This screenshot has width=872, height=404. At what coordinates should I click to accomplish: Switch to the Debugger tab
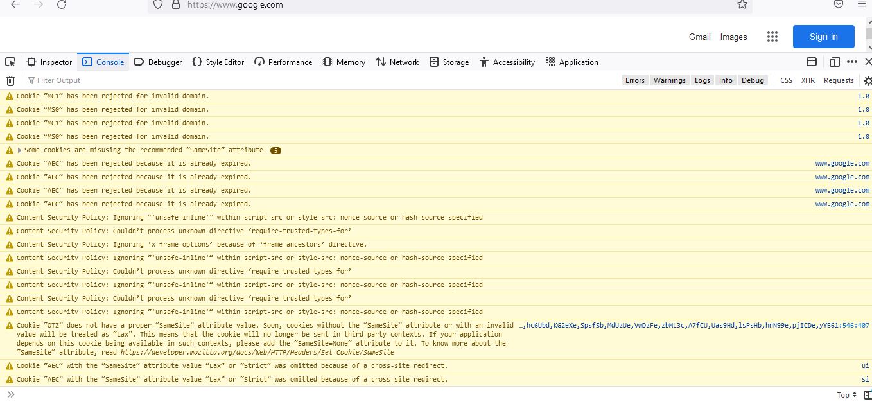pos(158,62)
